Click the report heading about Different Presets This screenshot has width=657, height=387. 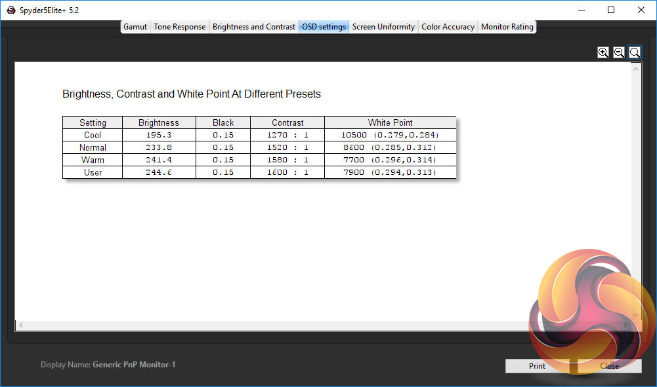[192, 94]
